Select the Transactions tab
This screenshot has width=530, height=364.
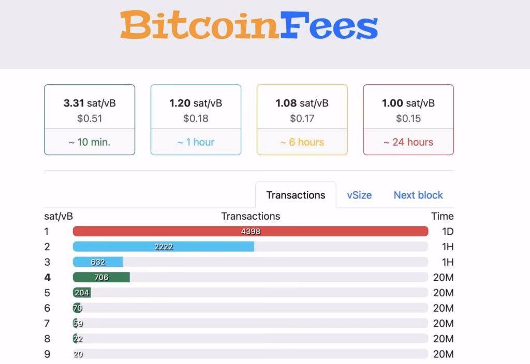[296, 195]
